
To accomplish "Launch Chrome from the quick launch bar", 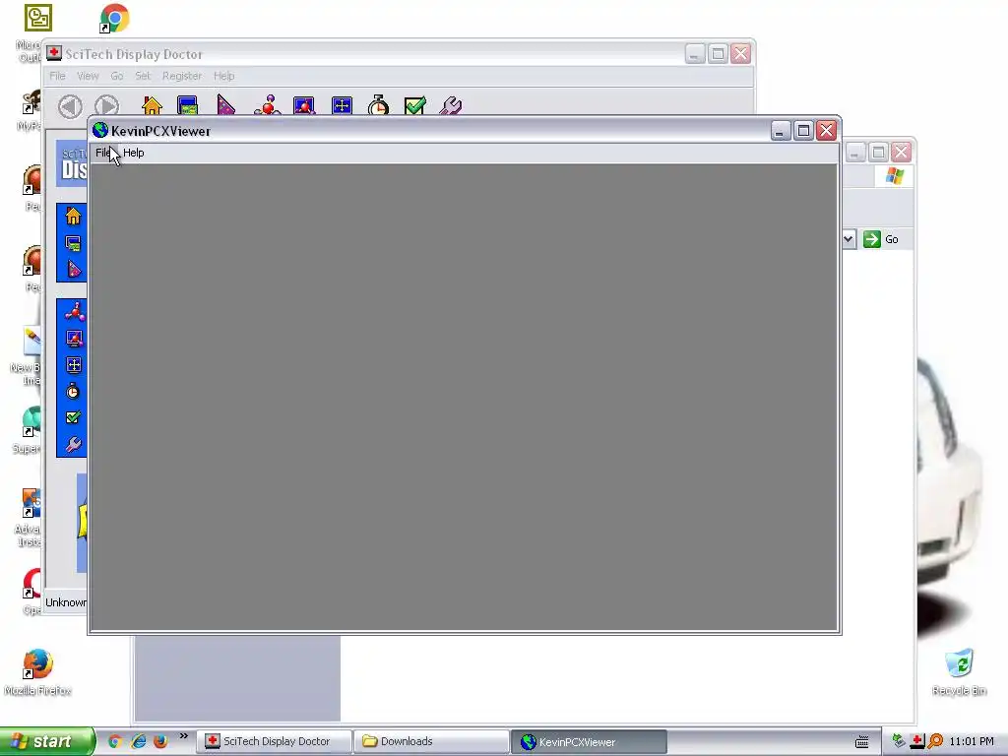I will coord(115,741).
